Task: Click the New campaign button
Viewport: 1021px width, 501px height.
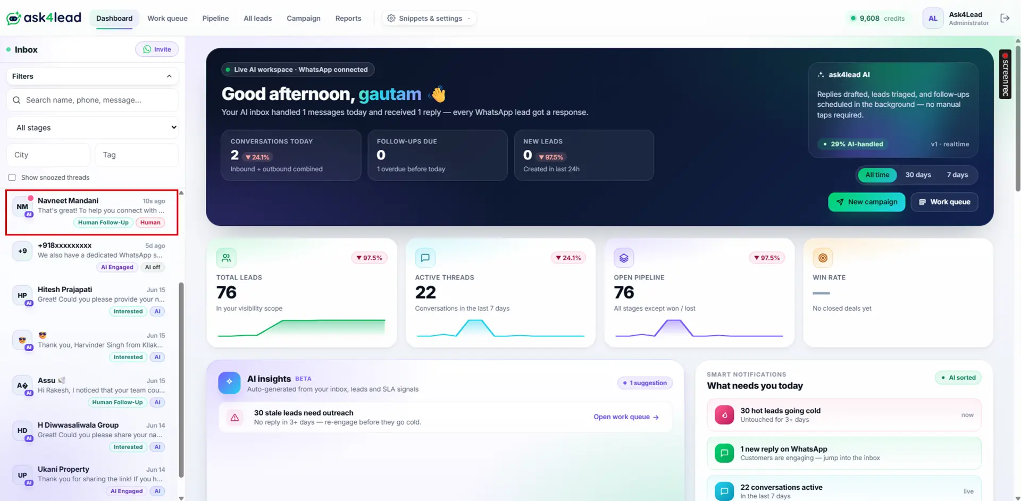Action: point(866,202)
